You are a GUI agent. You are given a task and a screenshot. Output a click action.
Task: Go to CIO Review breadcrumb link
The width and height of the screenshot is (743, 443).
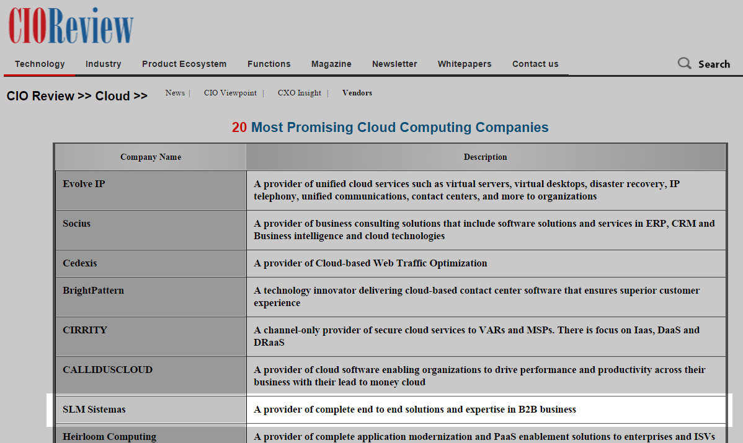click(x=40, y=96)
